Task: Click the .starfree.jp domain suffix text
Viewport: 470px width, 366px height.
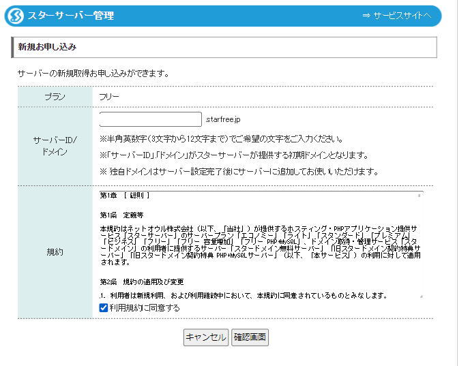Action: (223, 119)
